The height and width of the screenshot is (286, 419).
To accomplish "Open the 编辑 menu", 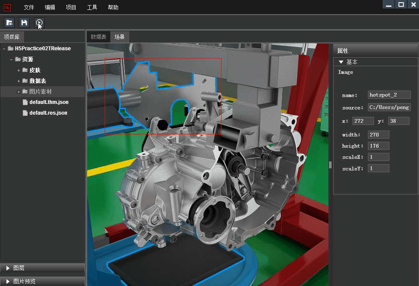I will tap(50, 7).
